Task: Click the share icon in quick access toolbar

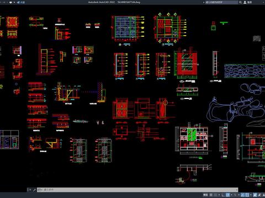Action: (x=18, y=2)
